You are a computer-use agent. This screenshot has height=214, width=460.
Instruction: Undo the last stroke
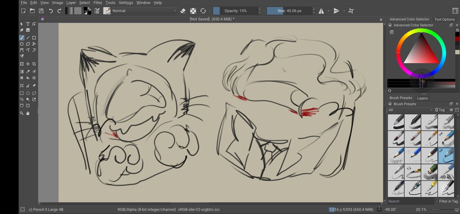(51, 11)
